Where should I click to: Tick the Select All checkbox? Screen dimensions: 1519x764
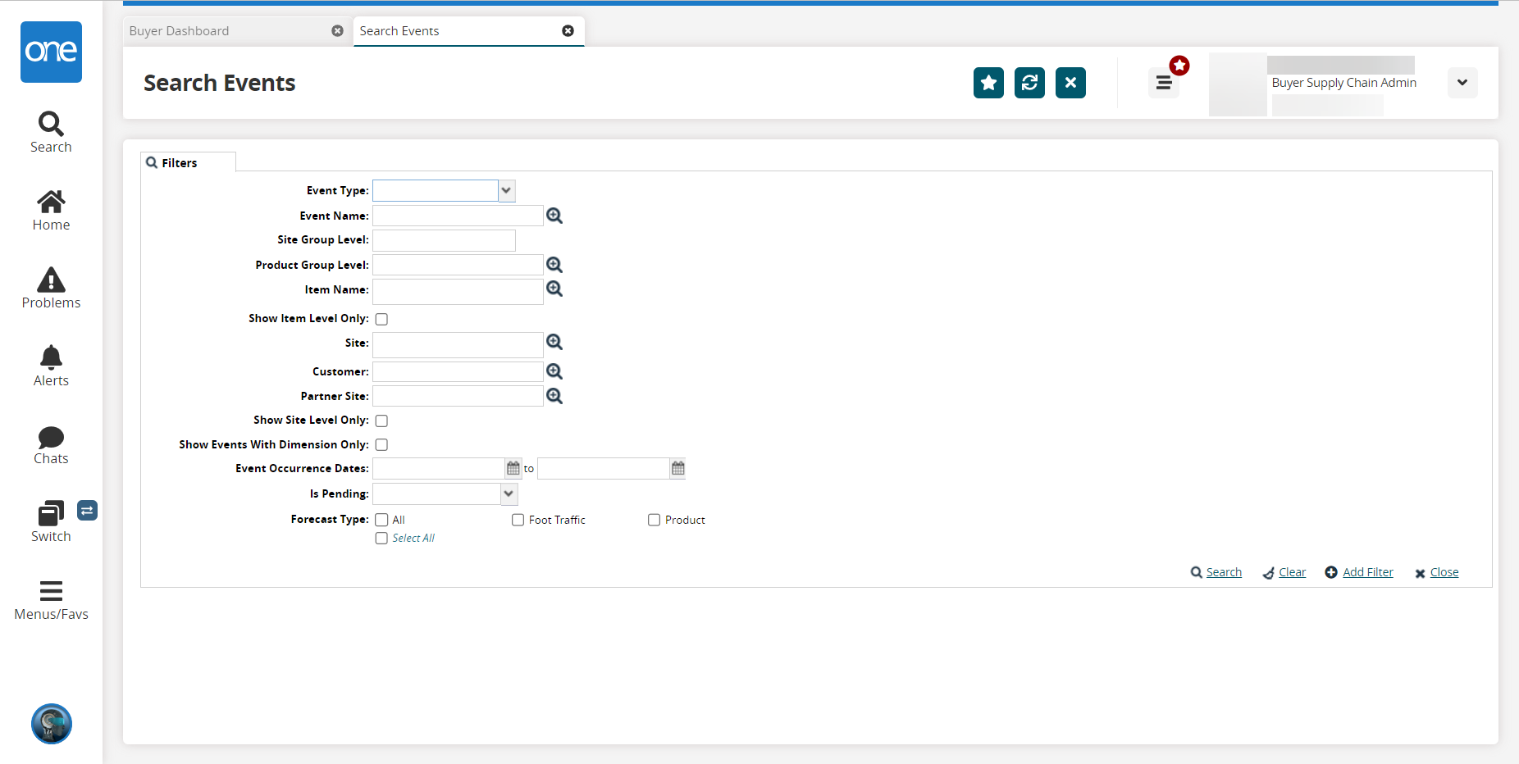pos(381,538)
